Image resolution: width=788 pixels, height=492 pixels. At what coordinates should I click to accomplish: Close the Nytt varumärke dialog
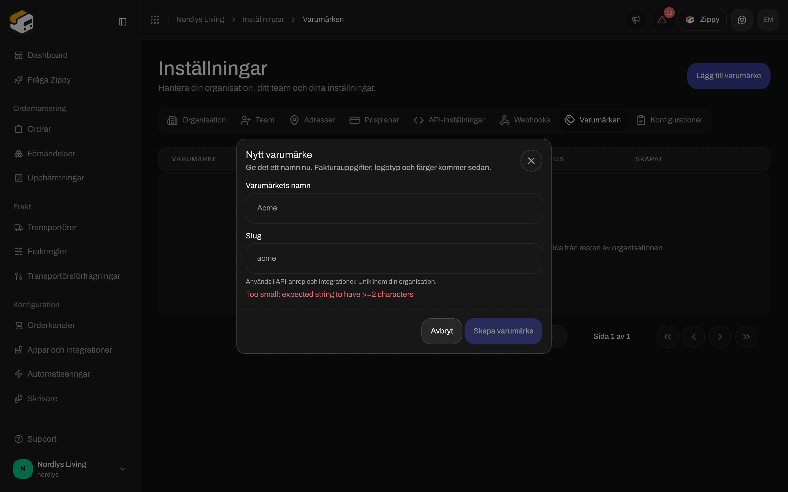point(531,161)
